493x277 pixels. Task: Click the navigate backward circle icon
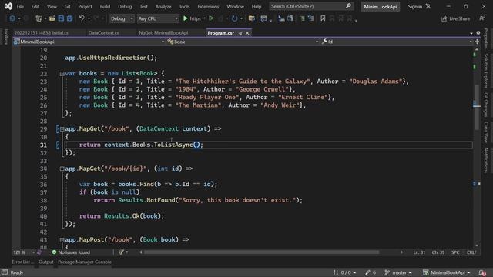click(x=12, y=18)
